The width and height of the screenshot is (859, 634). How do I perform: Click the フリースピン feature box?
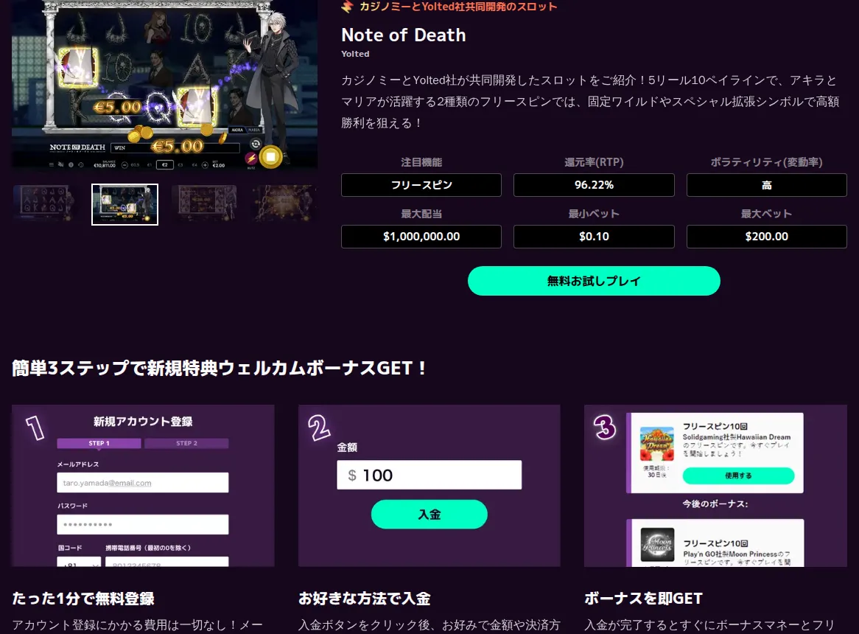click(x=421, y=185)
